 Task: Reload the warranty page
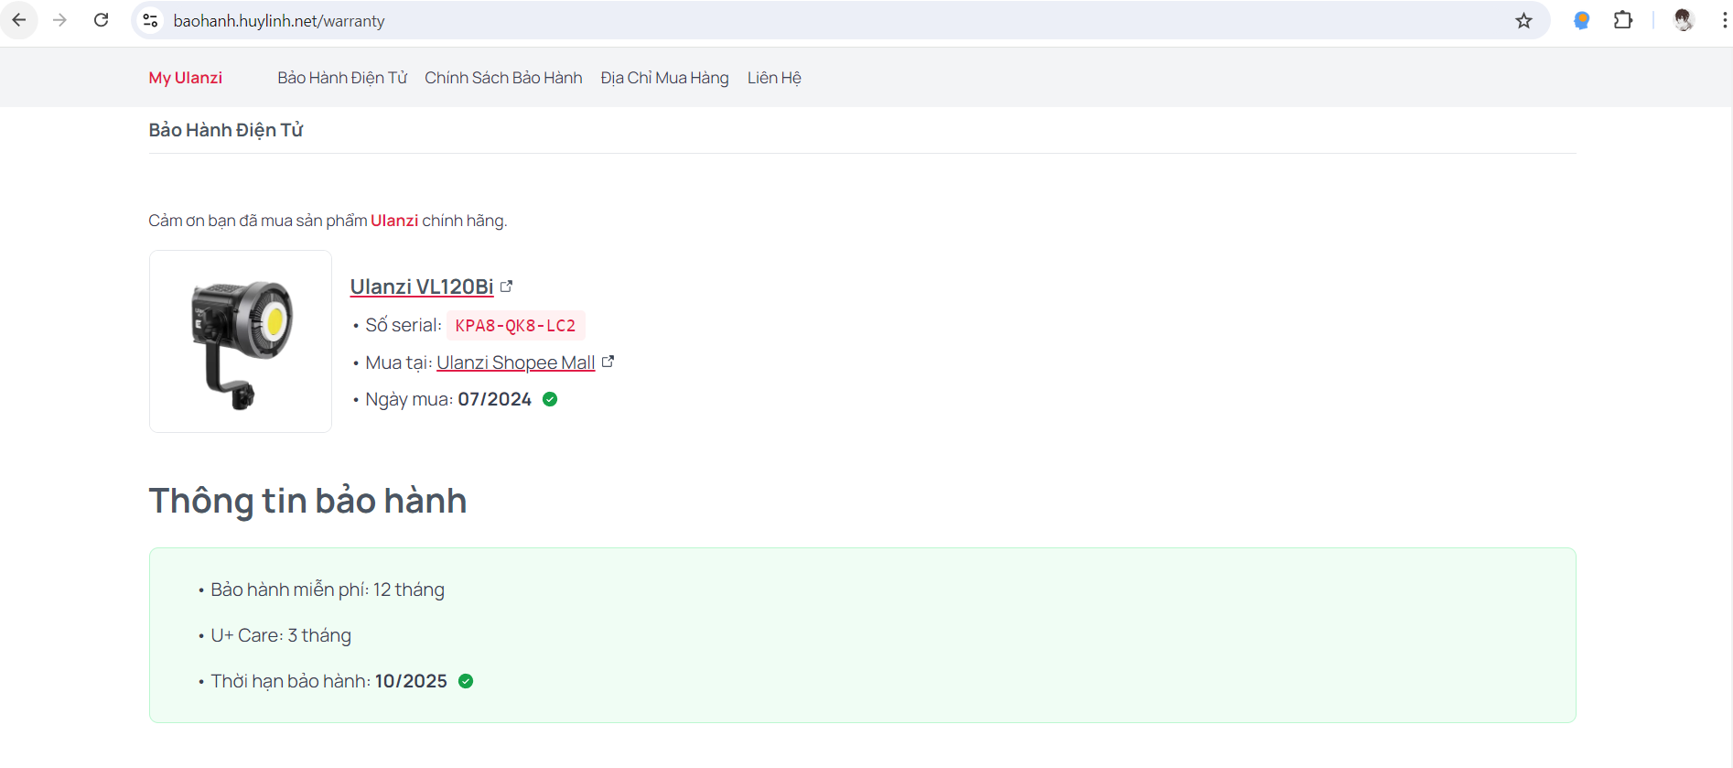[102, 20]
